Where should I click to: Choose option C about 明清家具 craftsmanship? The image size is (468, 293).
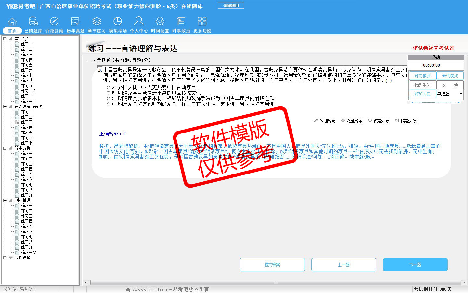pyautogui.click(x=109, y=98)
